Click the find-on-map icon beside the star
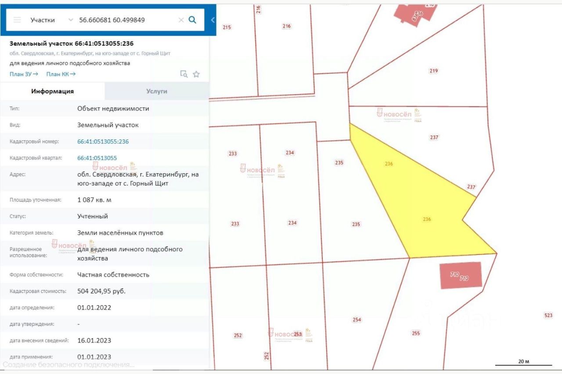 (x=184, y=74)
